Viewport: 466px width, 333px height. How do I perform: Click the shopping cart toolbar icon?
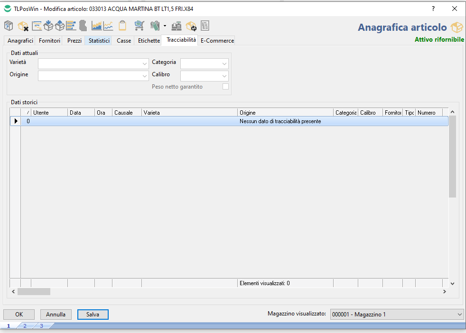coord(139,26)
